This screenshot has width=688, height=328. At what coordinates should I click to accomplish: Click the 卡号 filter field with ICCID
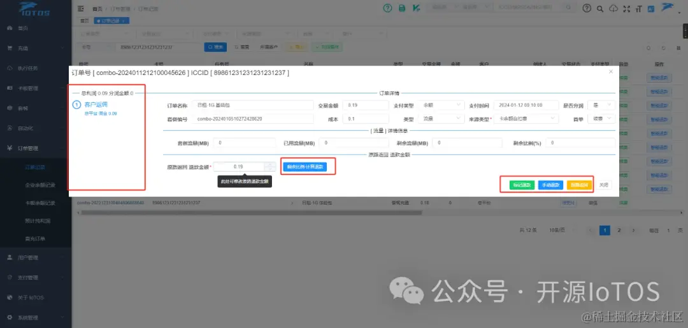click(x=159, y=47)
